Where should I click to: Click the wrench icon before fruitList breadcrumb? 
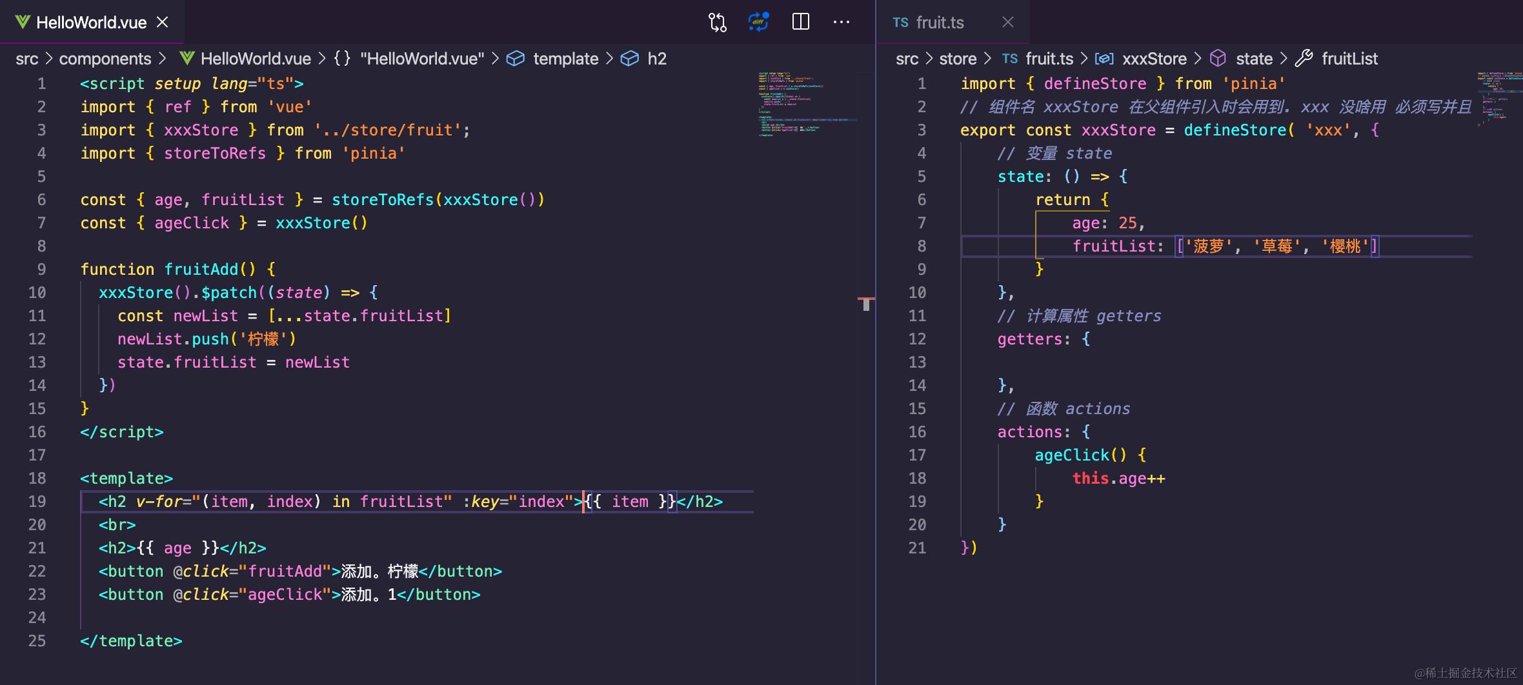coord(1304,59)
